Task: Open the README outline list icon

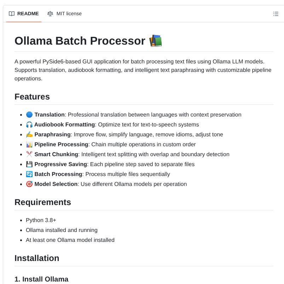Action: point(276,14)
